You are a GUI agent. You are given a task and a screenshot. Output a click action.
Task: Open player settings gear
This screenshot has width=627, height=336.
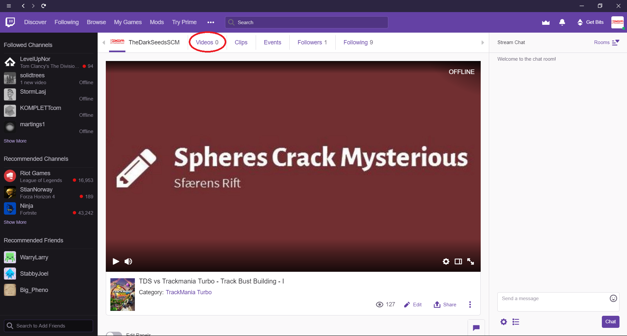(446, 261)
